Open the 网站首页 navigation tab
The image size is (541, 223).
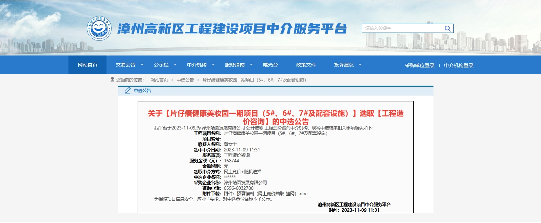[88, 65]
